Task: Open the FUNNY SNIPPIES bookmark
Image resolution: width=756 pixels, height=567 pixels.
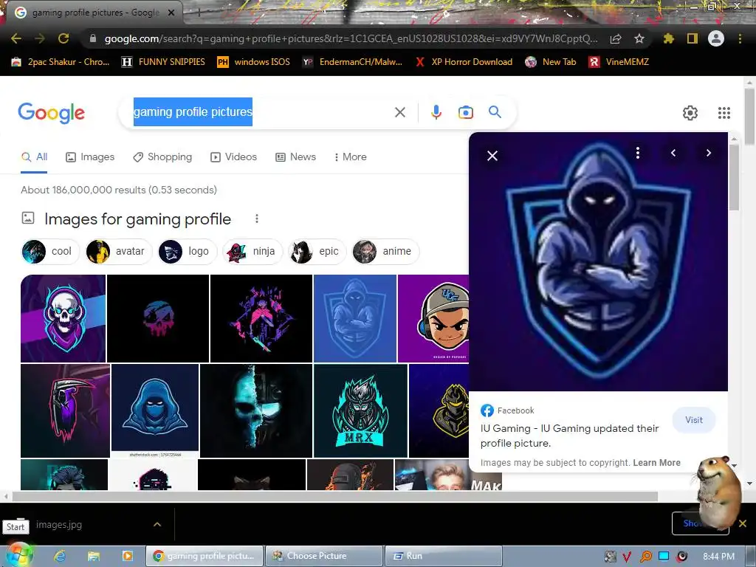Action: pyautogui.click(x=163, y=62)
